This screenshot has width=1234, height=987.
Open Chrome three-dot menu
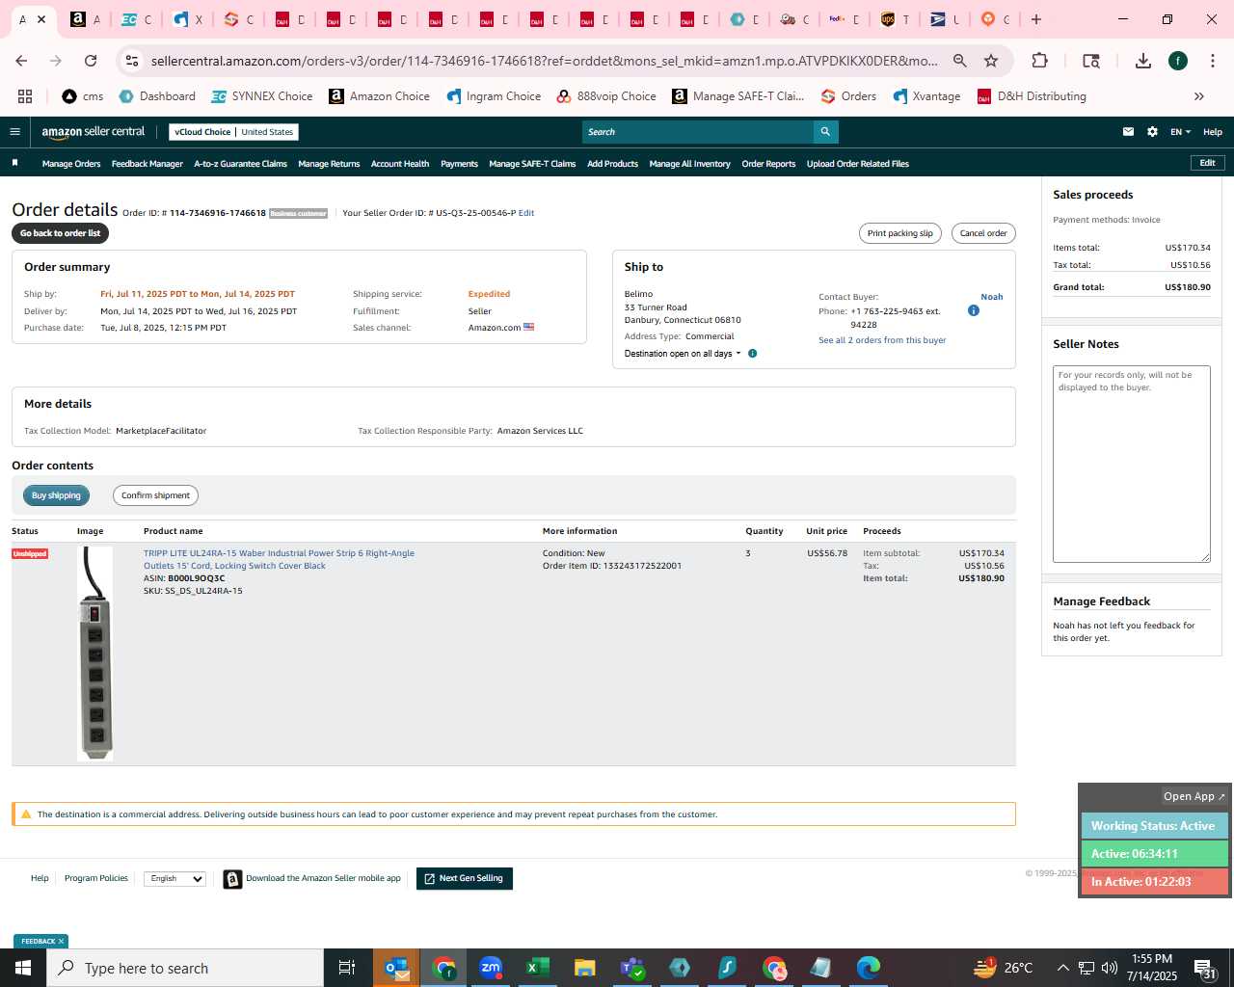click(1212, 61)
